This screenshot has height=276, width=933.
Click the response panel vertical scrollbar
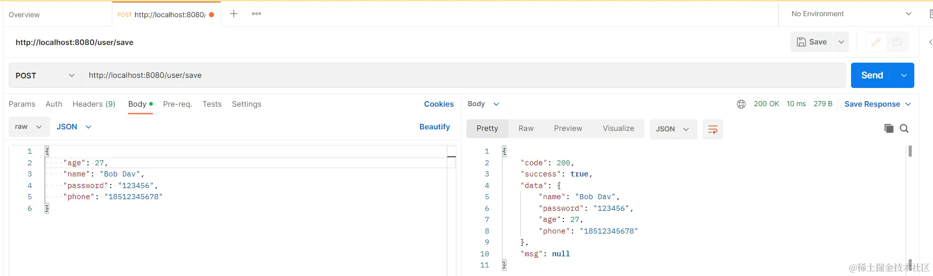910,152
